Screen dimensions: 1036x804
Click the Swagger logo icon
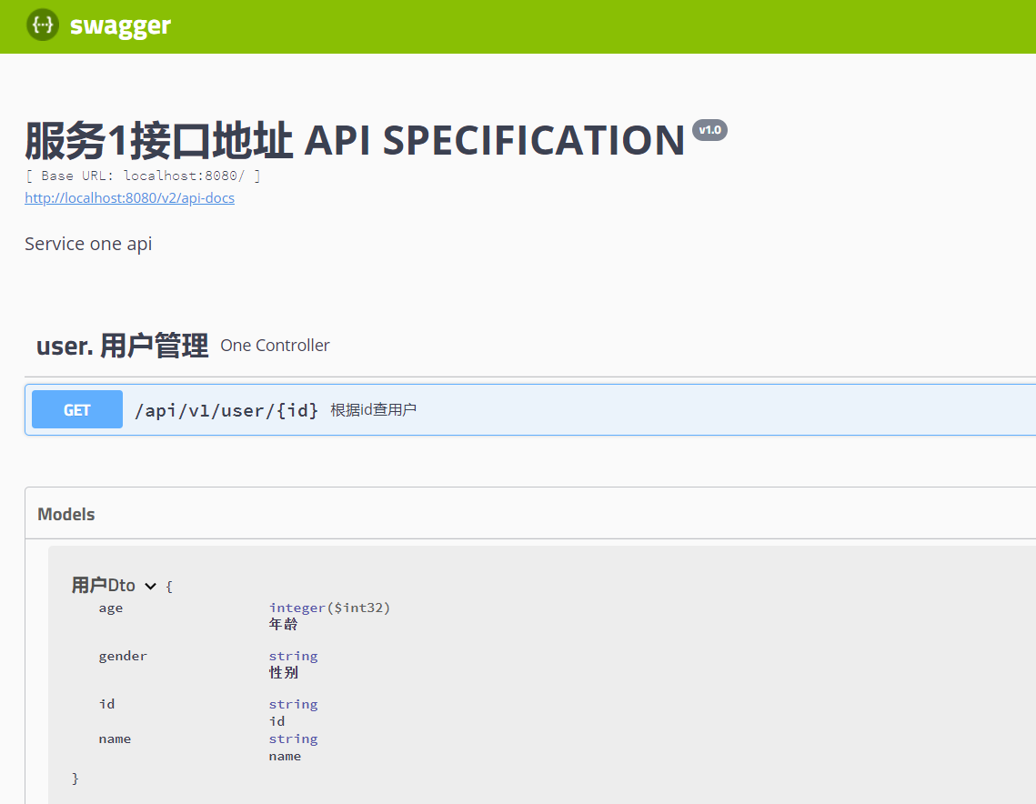[x=42, y=25]
